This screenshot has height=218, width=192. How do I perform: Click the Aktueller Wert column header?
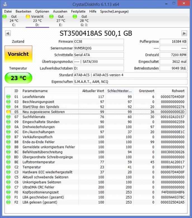pyautogui.click(x=92, y=91)
